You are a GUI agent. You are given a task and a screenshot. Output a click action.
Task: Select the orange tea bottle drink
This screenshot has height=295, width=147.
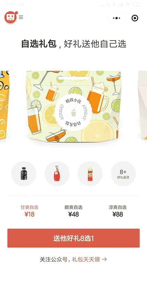(90, 173)
